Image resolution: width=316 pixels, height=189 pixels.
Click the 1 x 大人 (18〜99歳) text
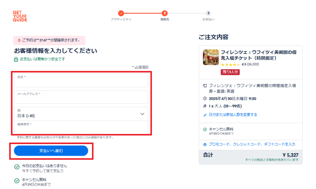tap(225, 106)
